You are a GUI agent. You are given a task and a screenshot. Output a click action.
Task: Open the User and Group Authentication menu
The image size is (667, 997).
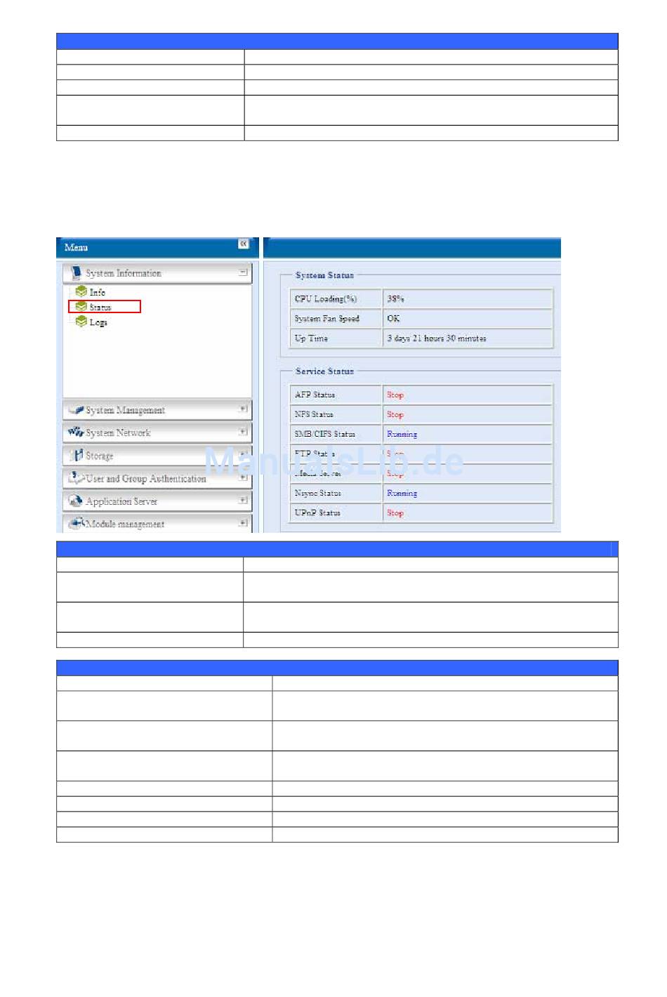[x=157, y=478]
